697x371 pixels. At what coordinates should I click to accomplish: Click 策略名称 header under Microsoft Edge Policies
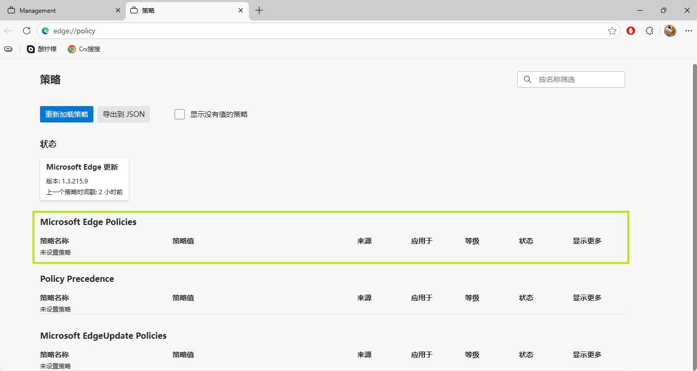[x=54, y=241]
